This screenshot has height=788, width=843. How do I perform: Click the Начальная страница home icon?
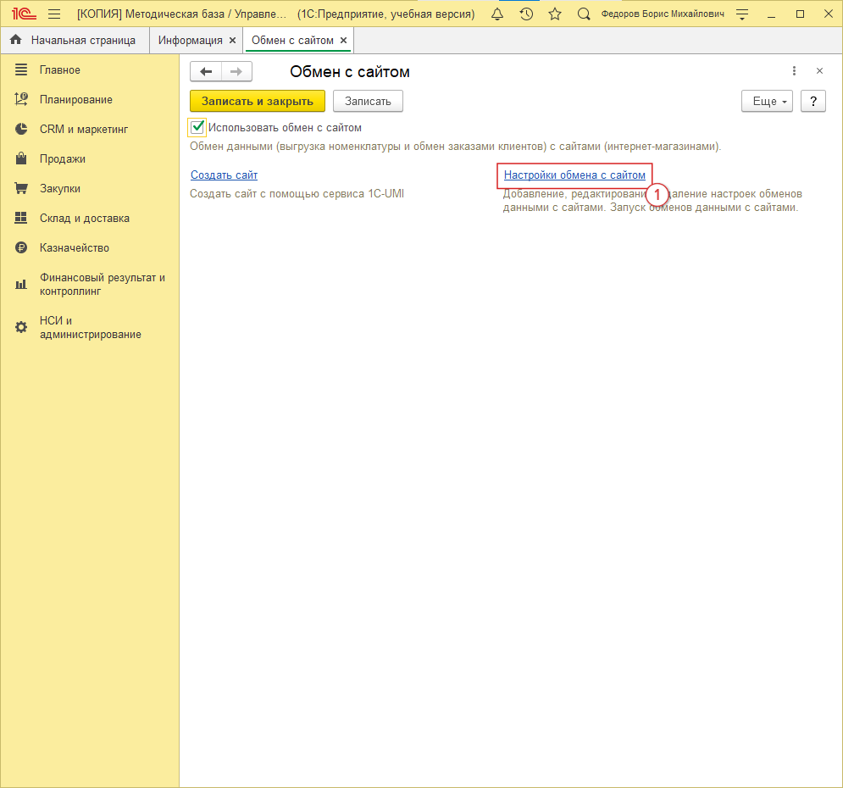pyautogui.click(x=16, y=41)
